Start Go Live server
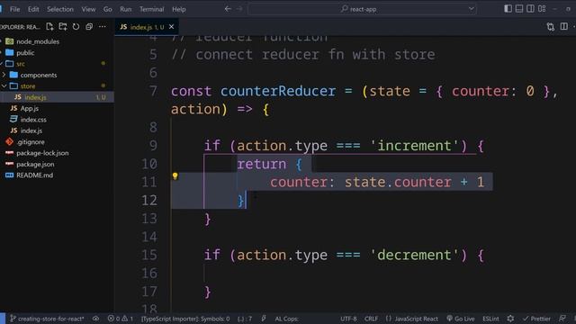The width and height of the screenshot is (576, 324). (x=461, y=319)
